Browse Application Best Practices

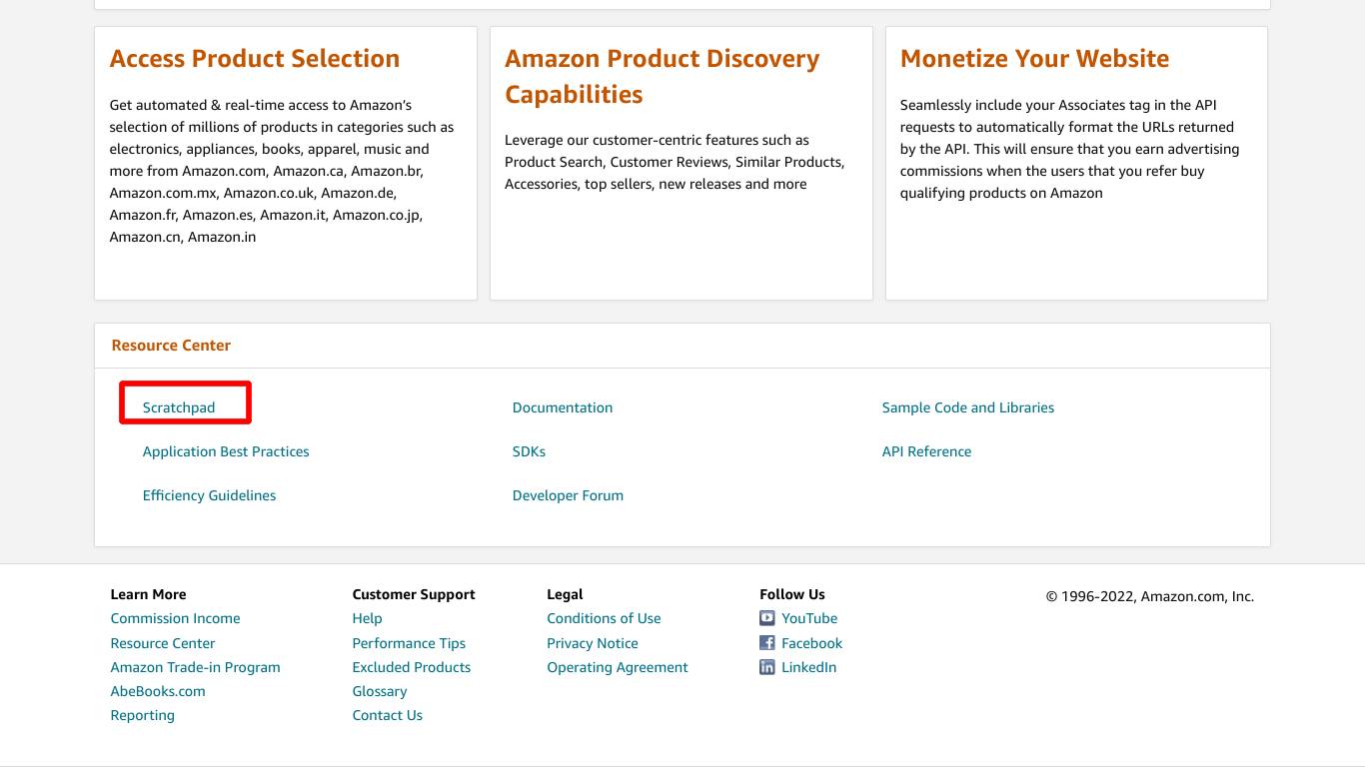pyautogui.click(x=226, y=450)
